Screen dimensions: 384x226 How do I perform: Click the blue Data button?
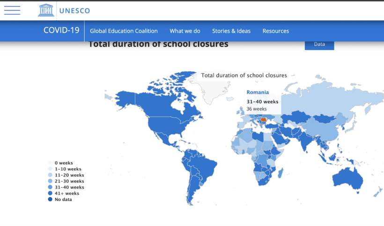pyautogui.click(x=319, y=45)
